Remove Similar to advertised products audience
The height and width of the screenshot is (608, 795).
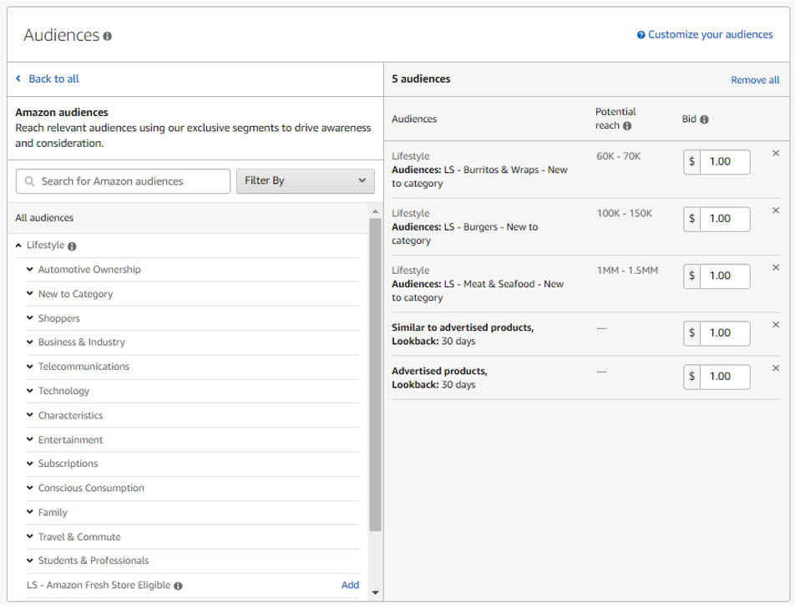click(x=776, y=325)
